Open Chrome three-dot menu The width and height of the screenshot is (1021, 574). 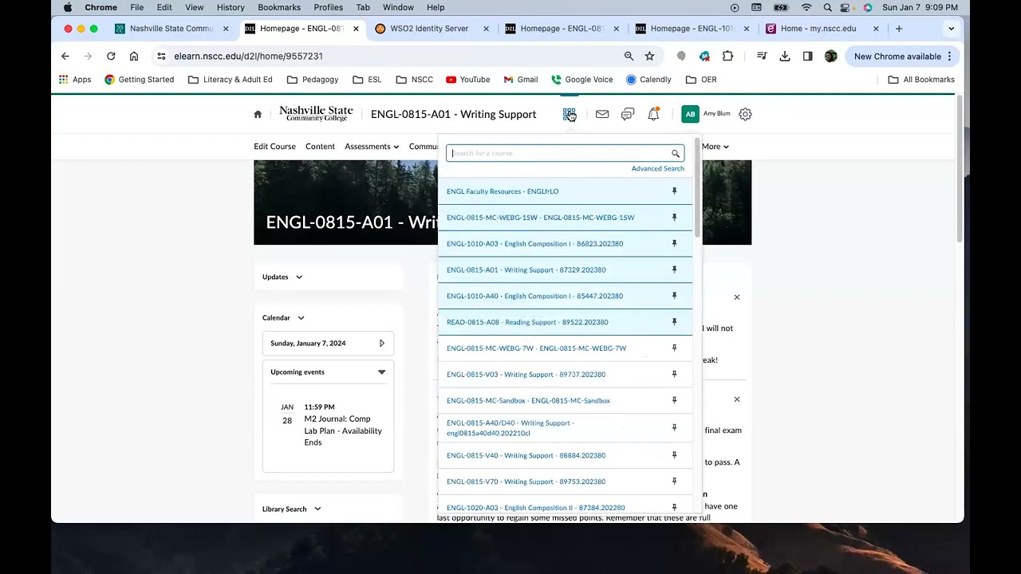pos(949,56)
